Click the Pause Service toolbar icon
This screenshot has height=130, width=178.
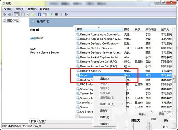pos(61,14)
